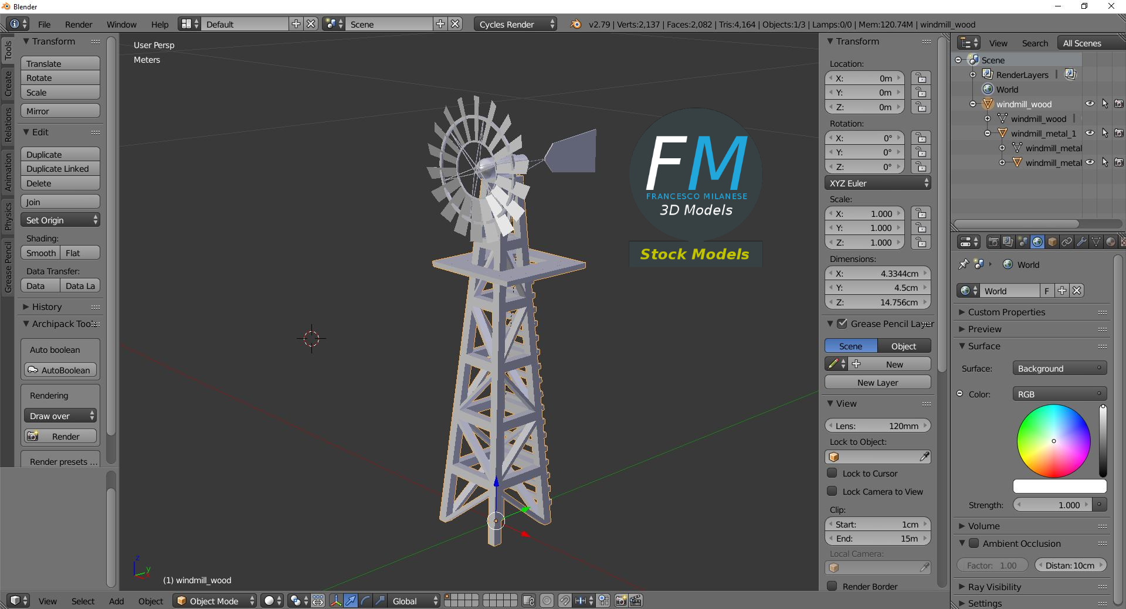
Task: Lock the Rotation Z value
Action: [x=921, y=167]
